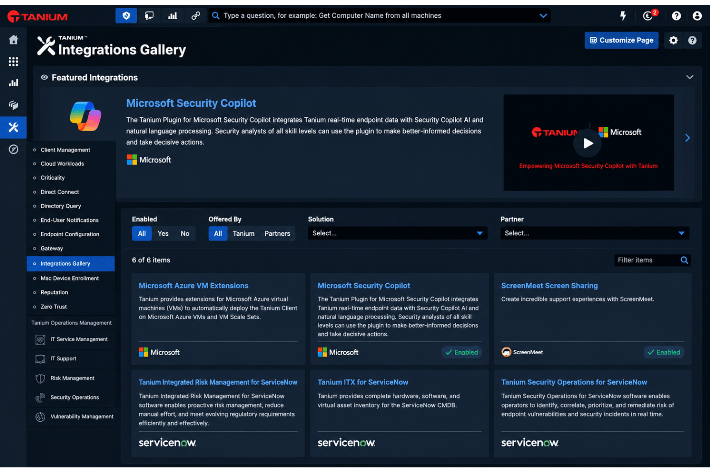Image resolution: width=710 pixels, height=473 pixels.
Task: Select Criticality in the menu
Action: point(53,178)
